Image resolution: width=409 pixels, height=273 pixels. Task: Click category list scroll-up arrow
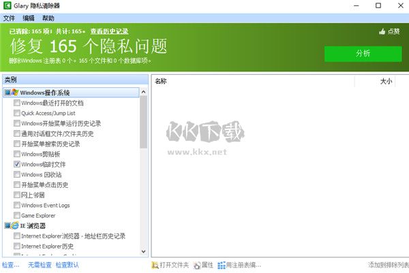(x=143, y=92)
